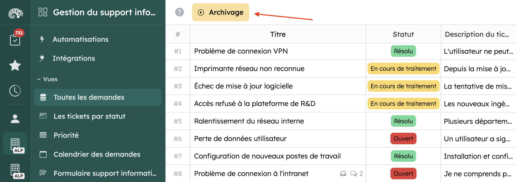Image resolution: width=516 pixels, height=182 pixels.
Task: Click the red Ouvert status of ticket #6
Action: point(403,138)
